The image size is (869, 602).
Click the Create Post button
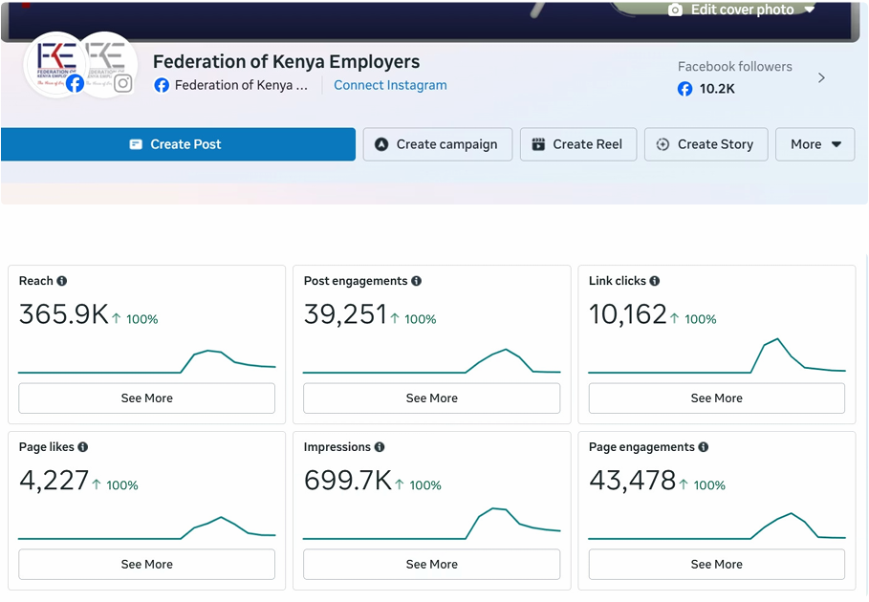click(178, 144)
